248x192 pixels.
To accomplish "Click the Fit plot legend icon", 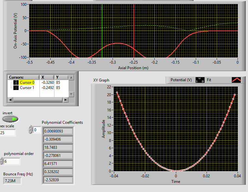I will tap(236, 80).
